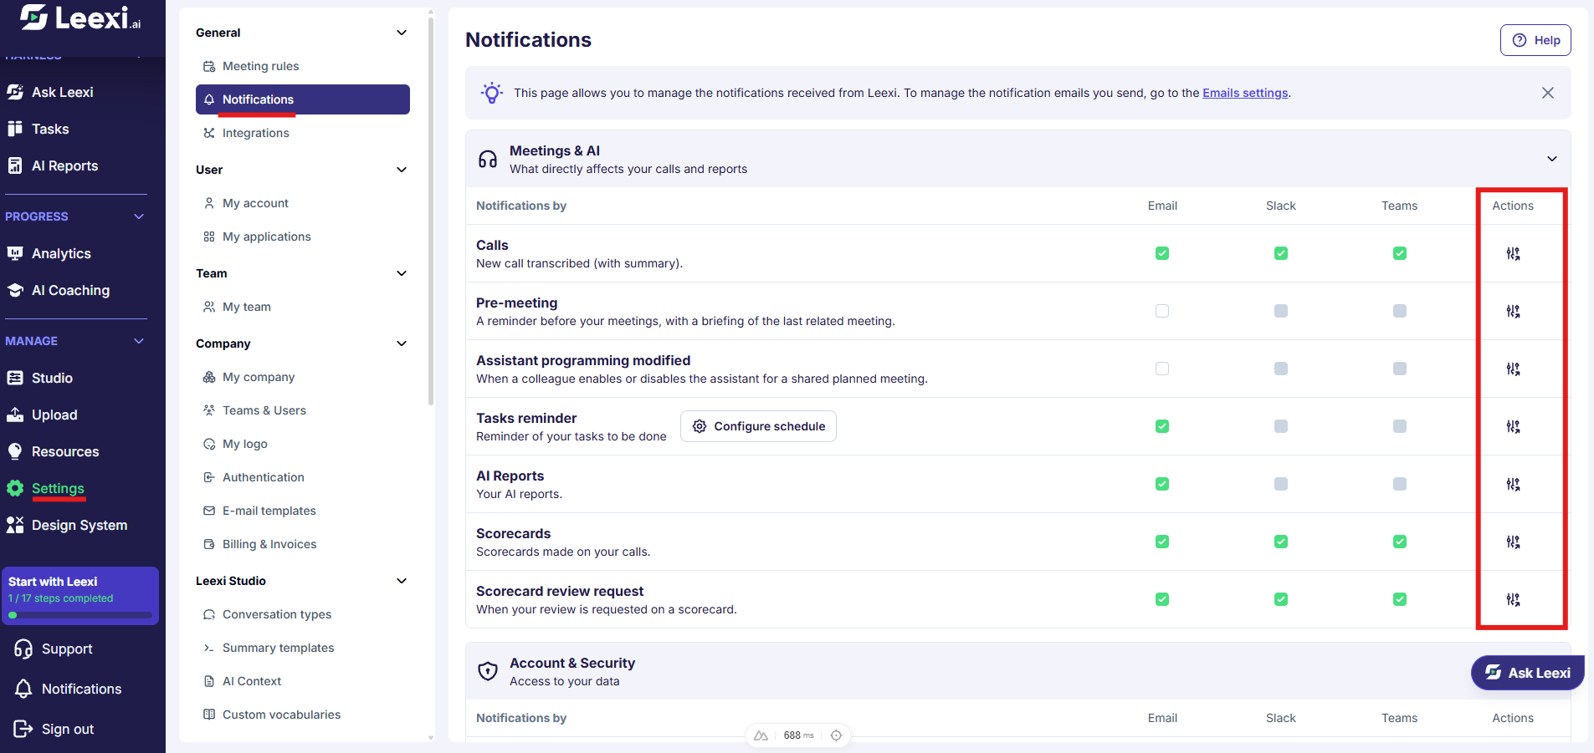The height and width of the screenshot is (753, 1594).
Task: Dismiss the info banner with the X
Action: point(1548,93)
